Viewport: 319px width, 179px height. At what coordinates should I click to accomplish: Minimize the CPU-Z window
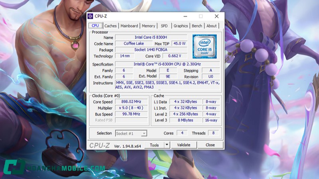click(185, 16)
